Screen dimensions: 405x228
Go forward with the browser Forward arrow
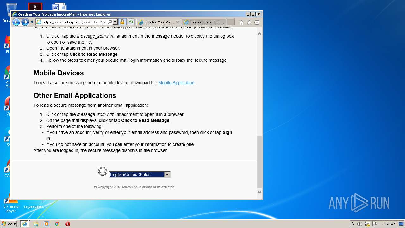coord(25,22)
